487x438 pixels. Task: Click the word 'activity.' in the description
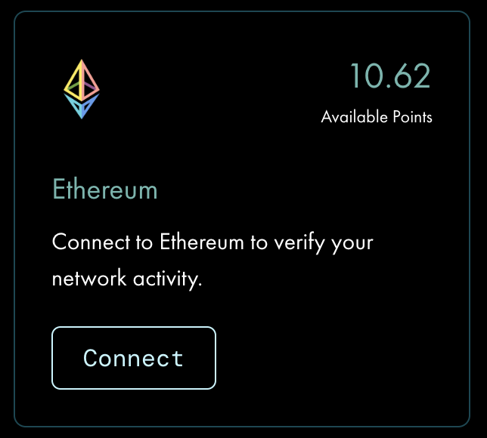168,279
